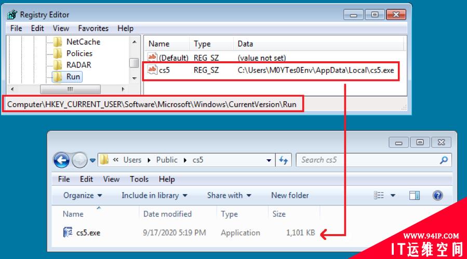
Task: Toggle the preview pane
Action: tap(415, 195)
